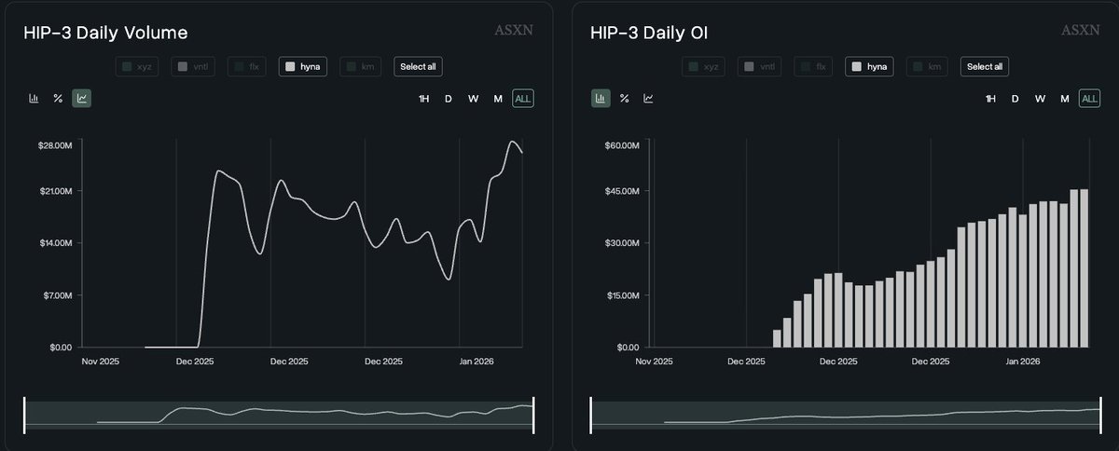The height and width of the screenshot is (451, 1119).
Task: Click Nov 2025 label on Daily OI axis
Action: click(654, 361)
